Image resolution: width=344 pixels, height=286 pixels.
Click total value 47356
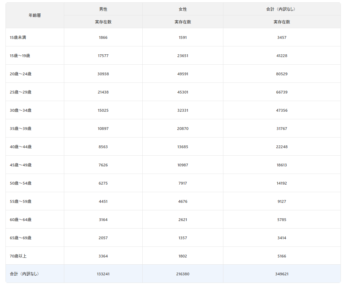click(282, 110)
